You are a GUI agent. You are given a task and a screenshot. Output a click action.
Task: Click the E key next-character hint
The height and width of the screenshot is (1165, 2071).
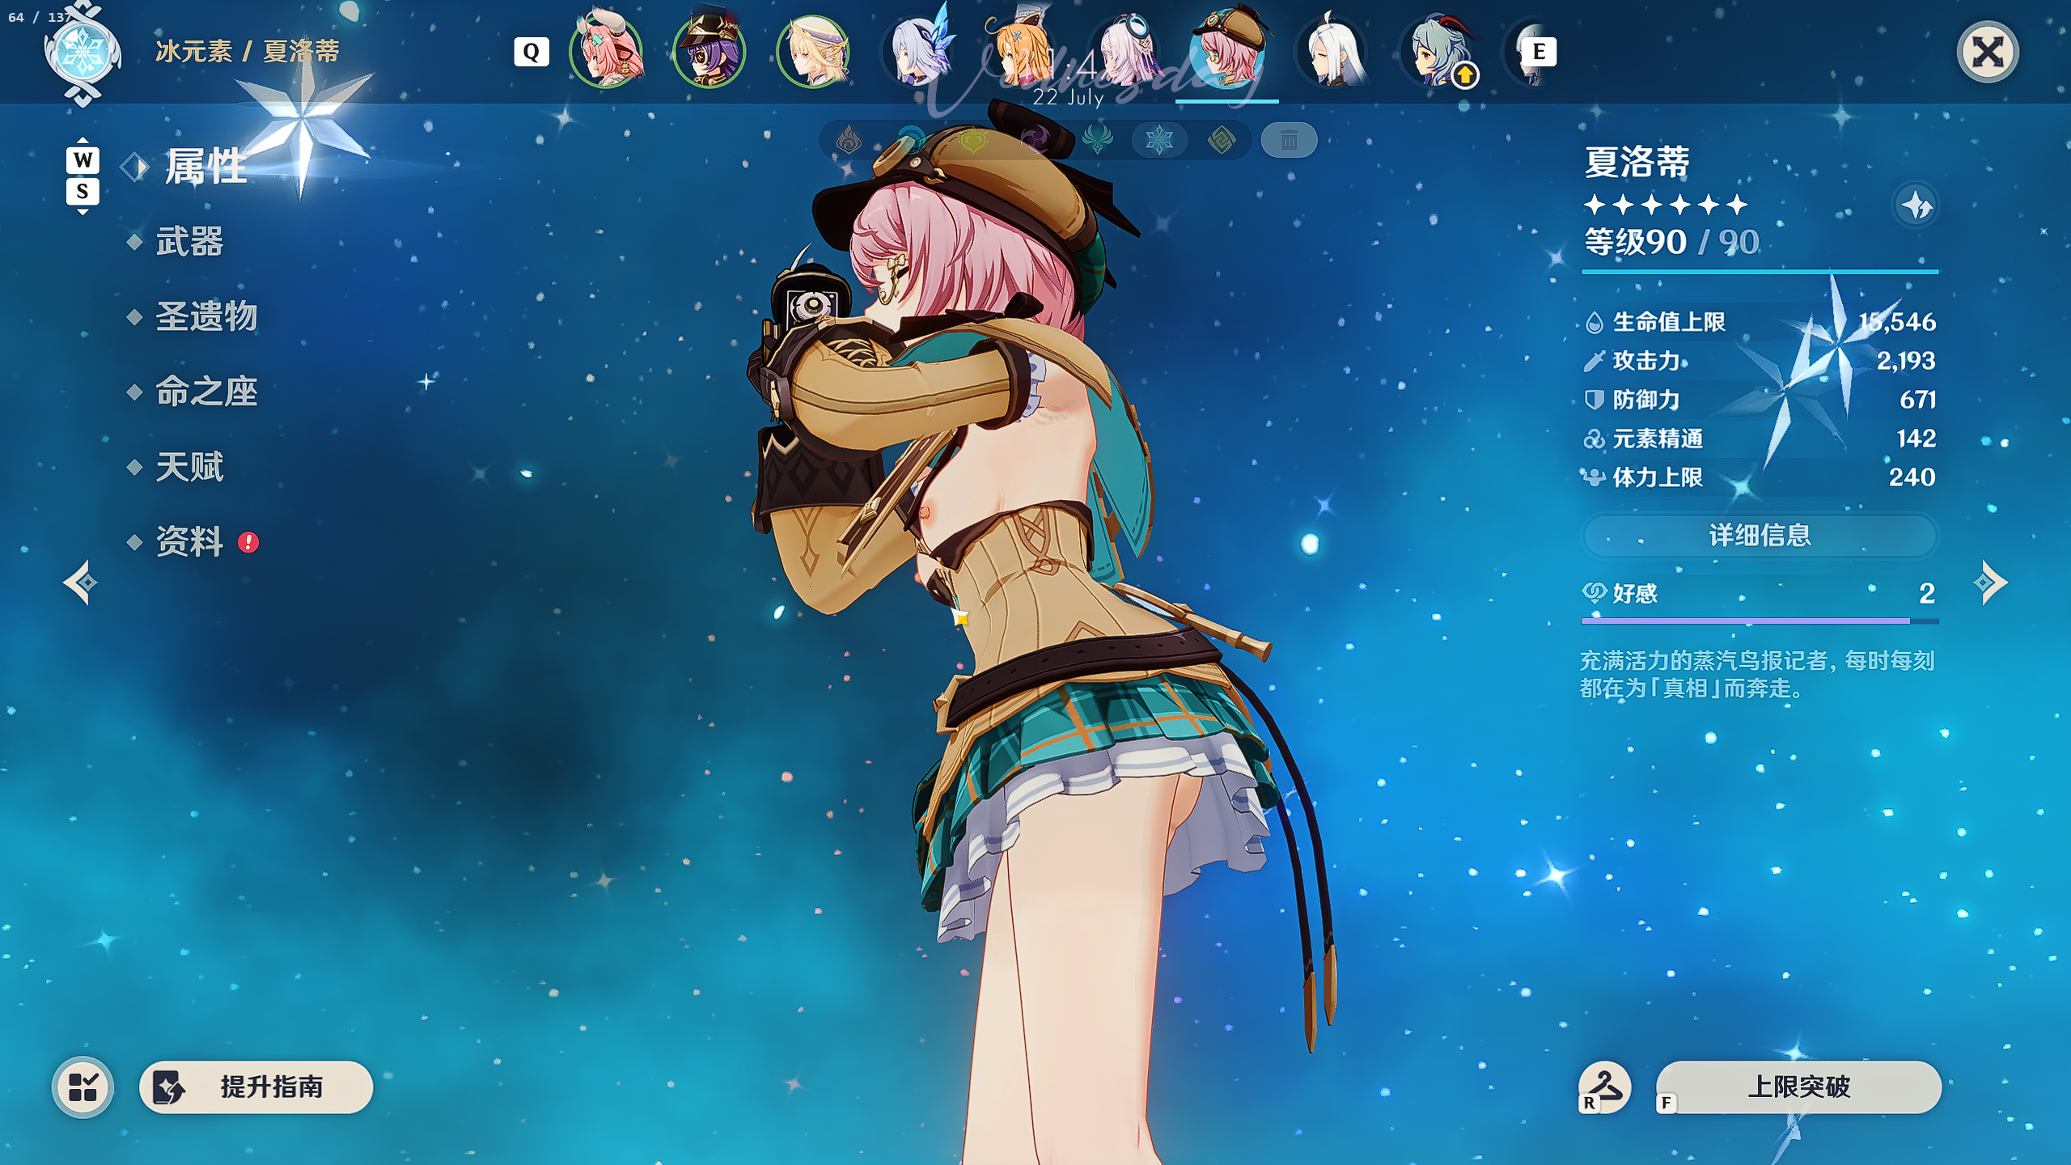tap(1539, 52)
